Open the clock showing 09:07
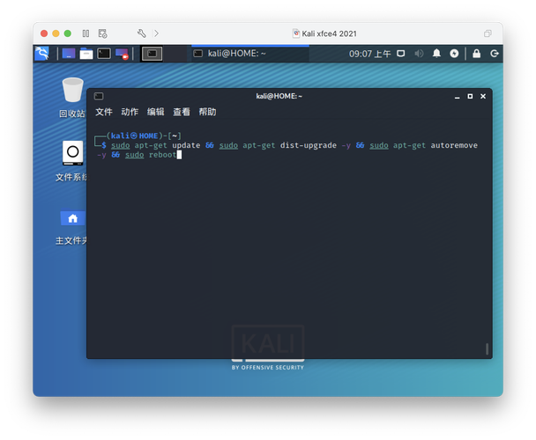 tap(369, 54)
